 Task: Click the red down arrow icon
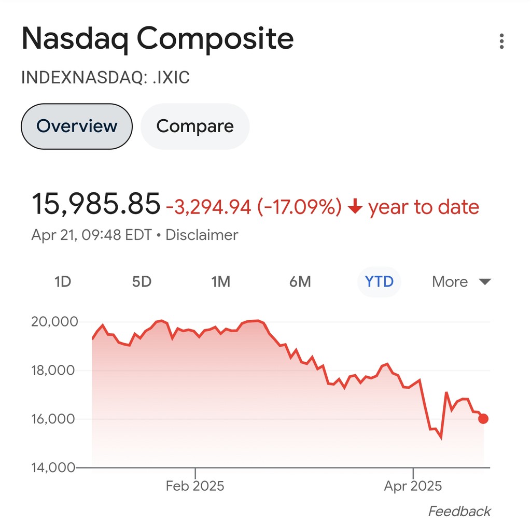point(355,207)
